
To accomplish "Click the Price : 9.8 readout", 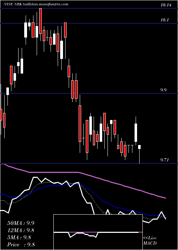I will 21,245.
